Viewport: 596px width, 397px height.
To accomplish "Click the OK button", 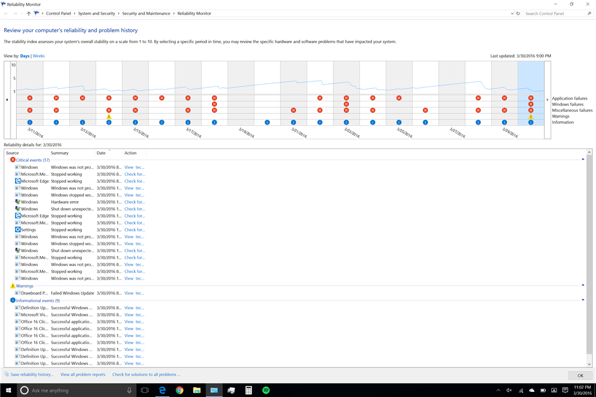I will click(x=580, y=375).
